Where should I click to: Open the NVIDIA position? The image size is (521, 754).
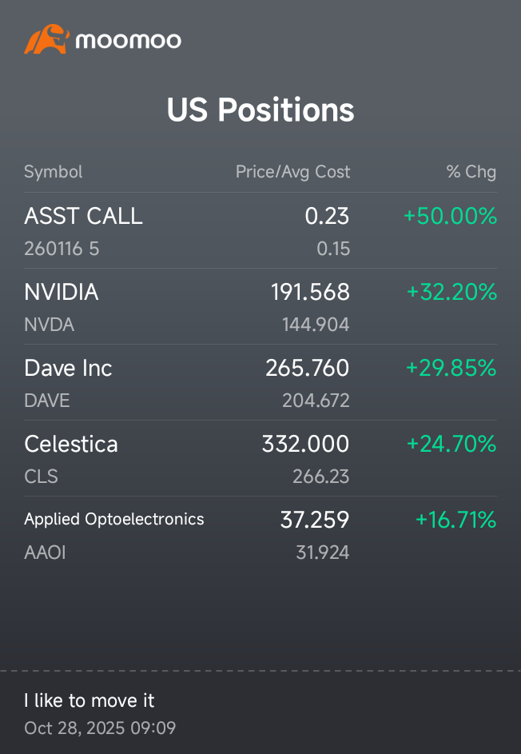[x=260, y=307]
